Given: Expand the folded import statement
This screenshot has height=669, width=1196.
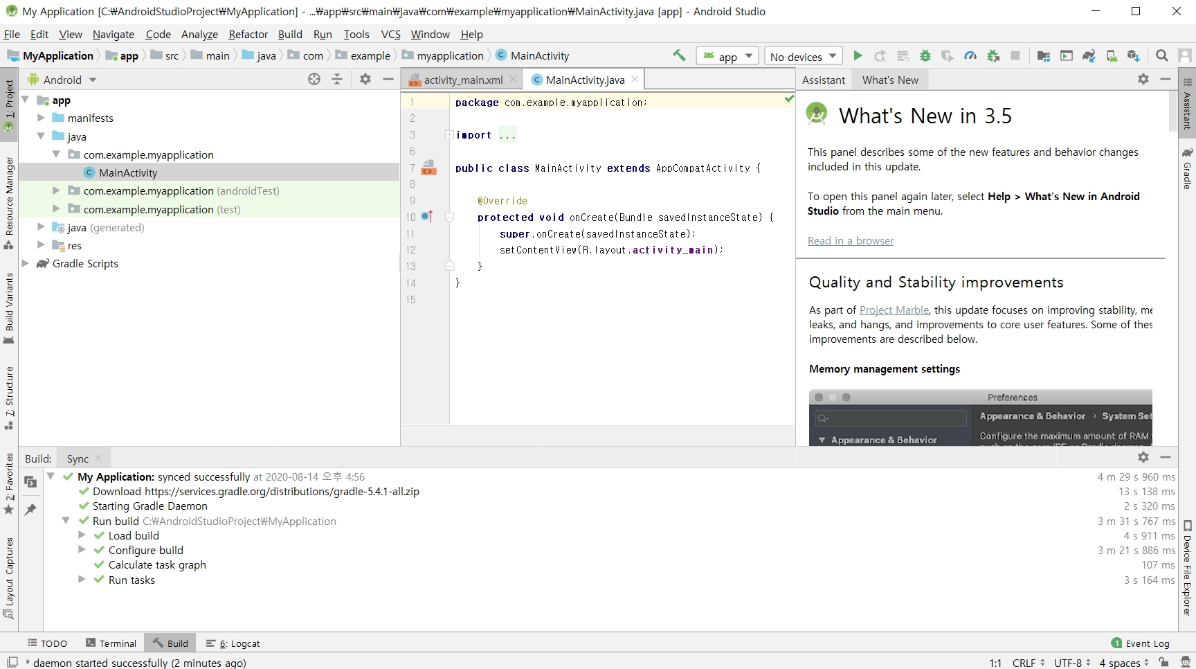Looking at the screenshot, I should click(x=449, y=134).
